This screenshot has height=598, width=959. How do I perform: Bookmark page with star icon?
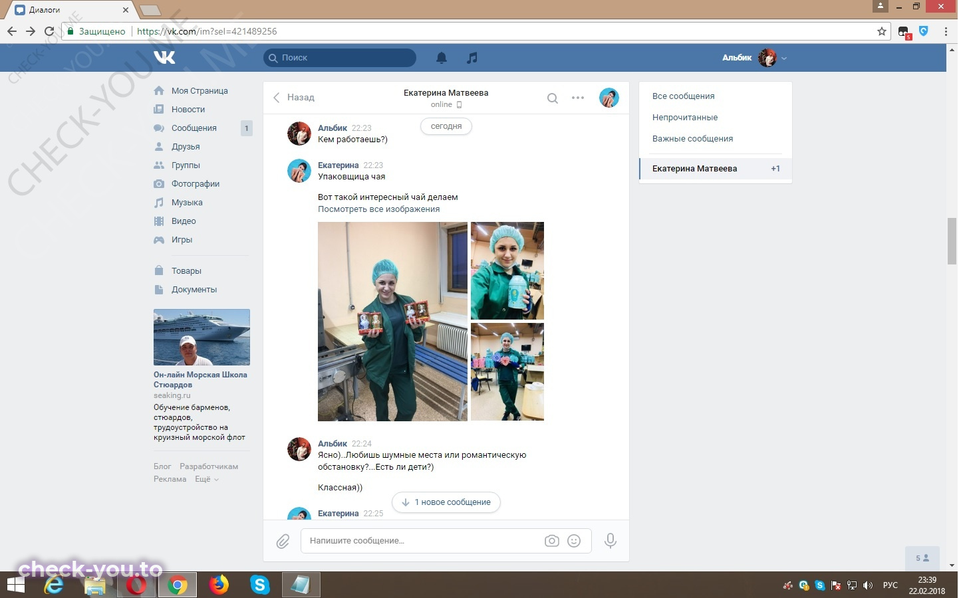pos(882,31)
